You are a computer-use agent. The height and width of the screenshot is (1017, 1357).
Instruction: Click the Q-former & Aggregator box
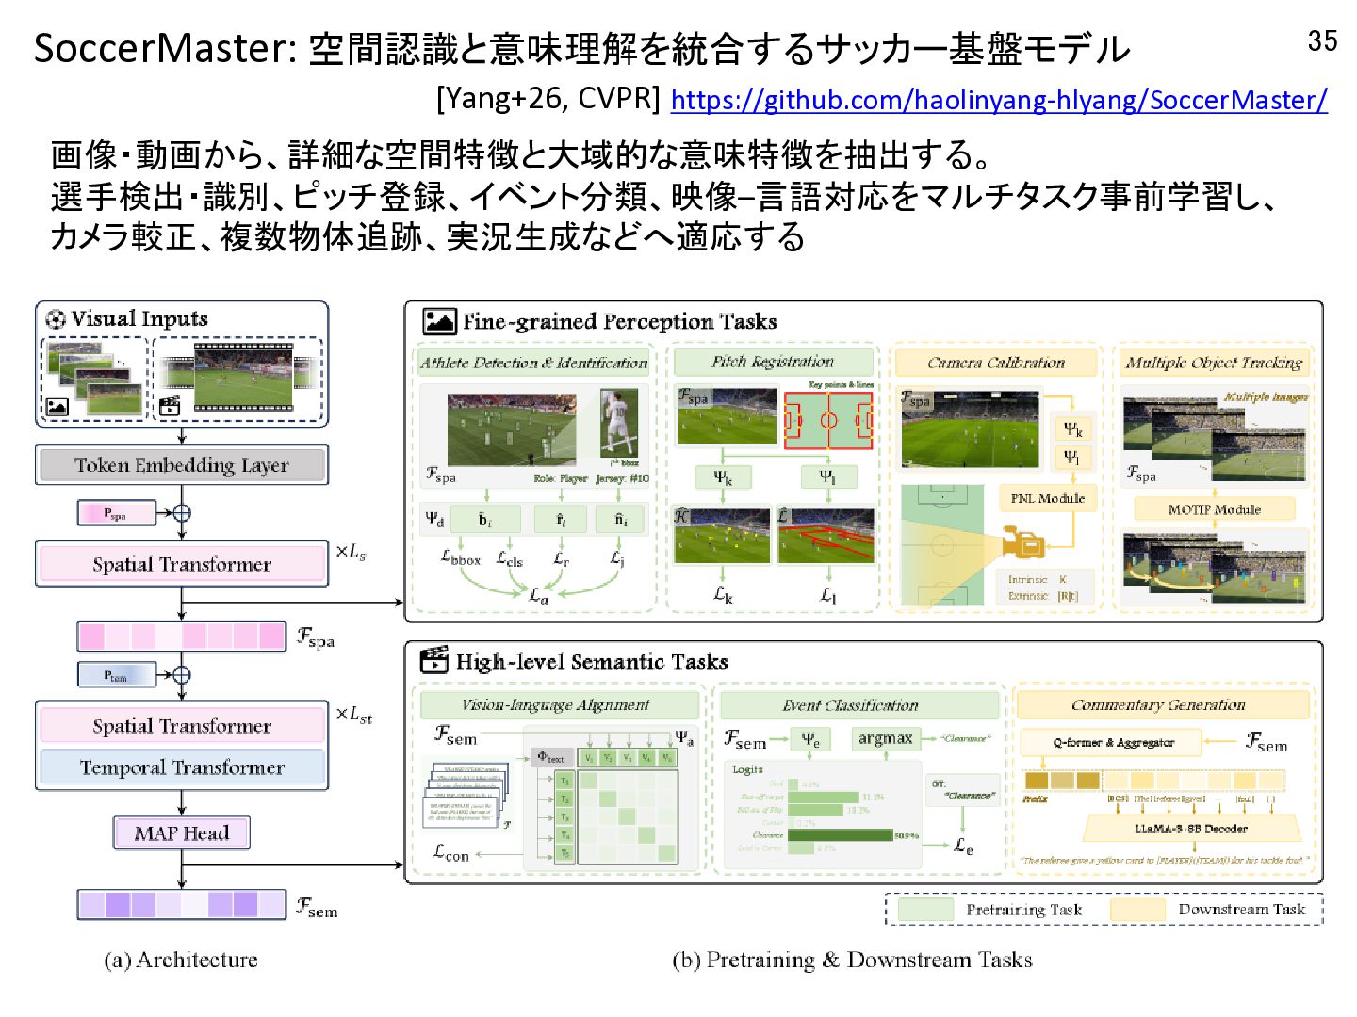click(1114, 742)
